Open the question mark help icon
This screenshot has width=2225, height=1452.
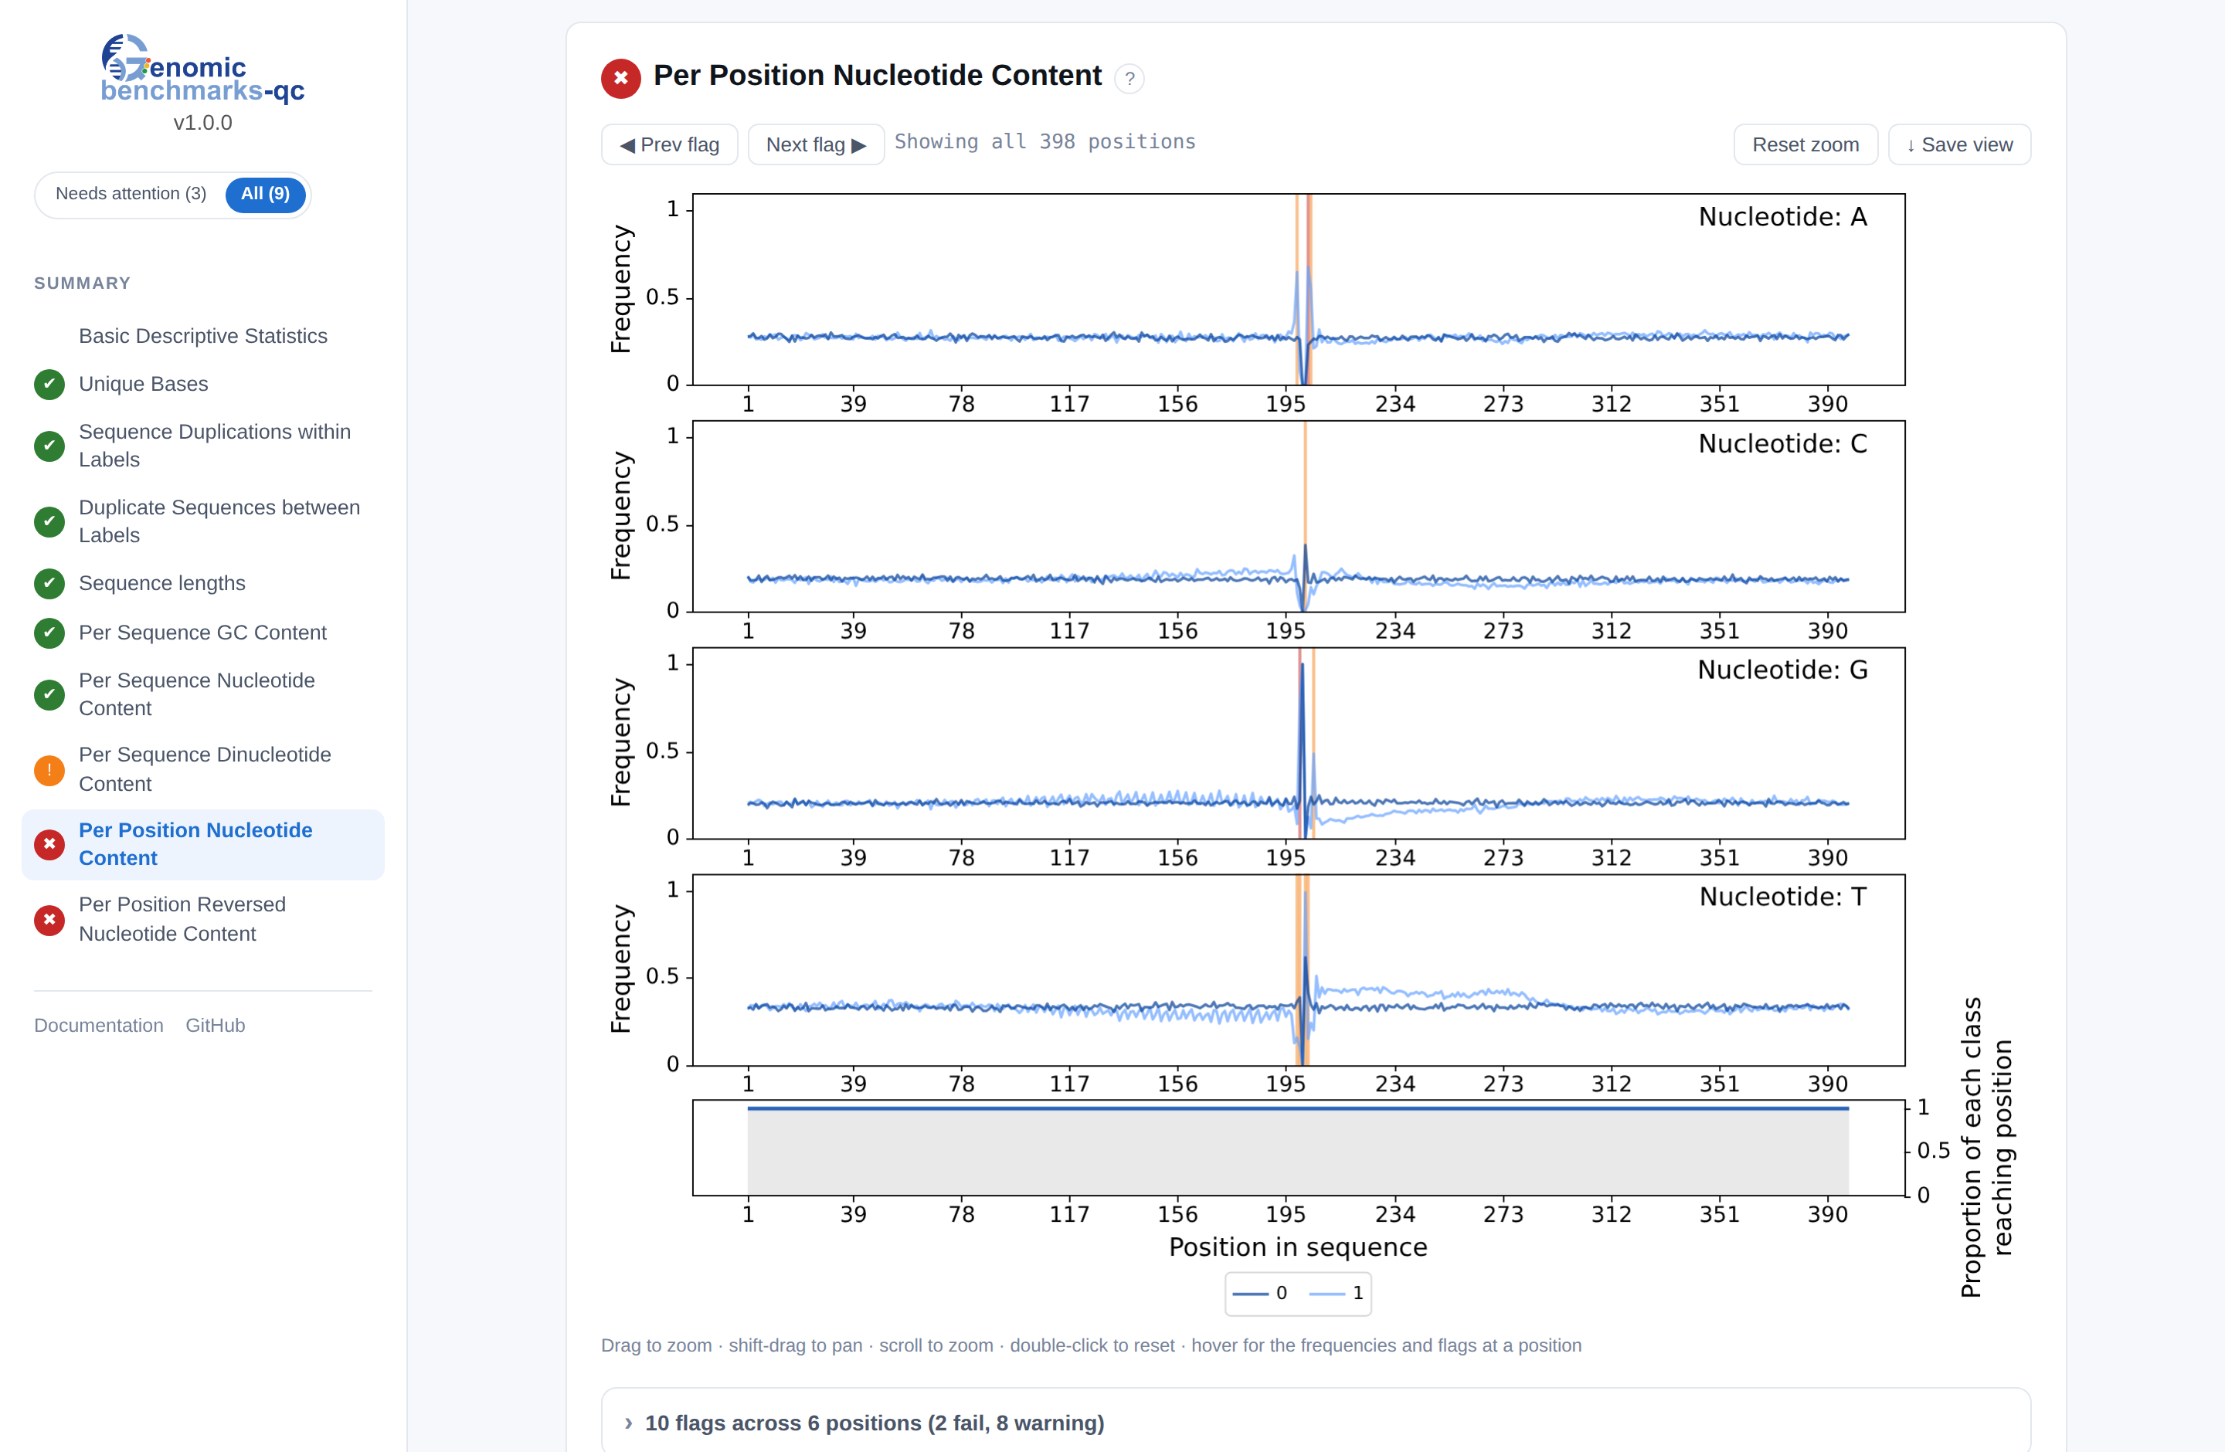point(1129,79)
